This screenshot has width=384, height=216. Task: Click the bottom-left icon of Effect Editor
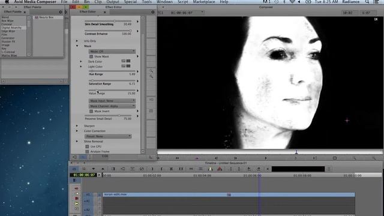(75, 157)
